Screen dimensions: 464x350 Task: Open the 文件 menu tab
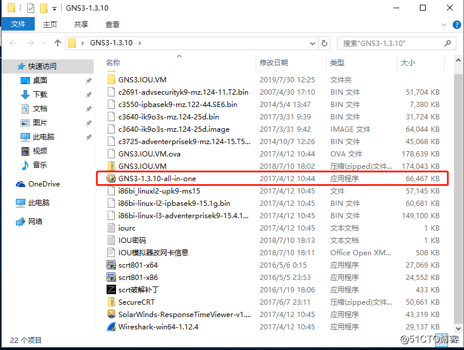[x=18, y=24]
